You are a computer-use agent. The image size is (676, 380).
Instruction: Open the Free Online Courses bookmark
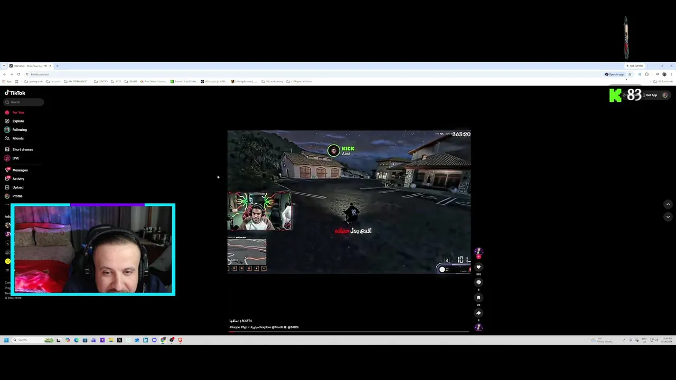tap(154, 82)
